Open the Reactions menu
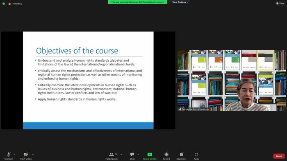This screenshot has height=161, width=287. click(181, 156)
